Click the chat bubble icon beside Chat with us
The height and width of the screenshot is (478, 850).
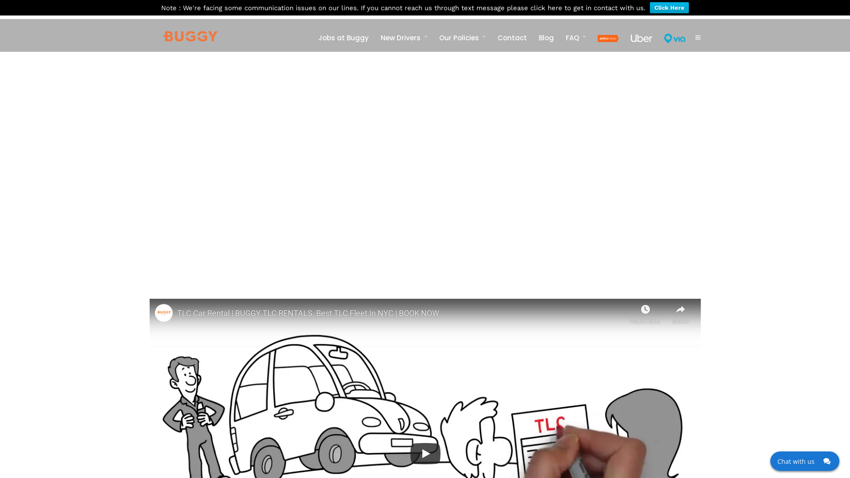[x=827, y=461]
